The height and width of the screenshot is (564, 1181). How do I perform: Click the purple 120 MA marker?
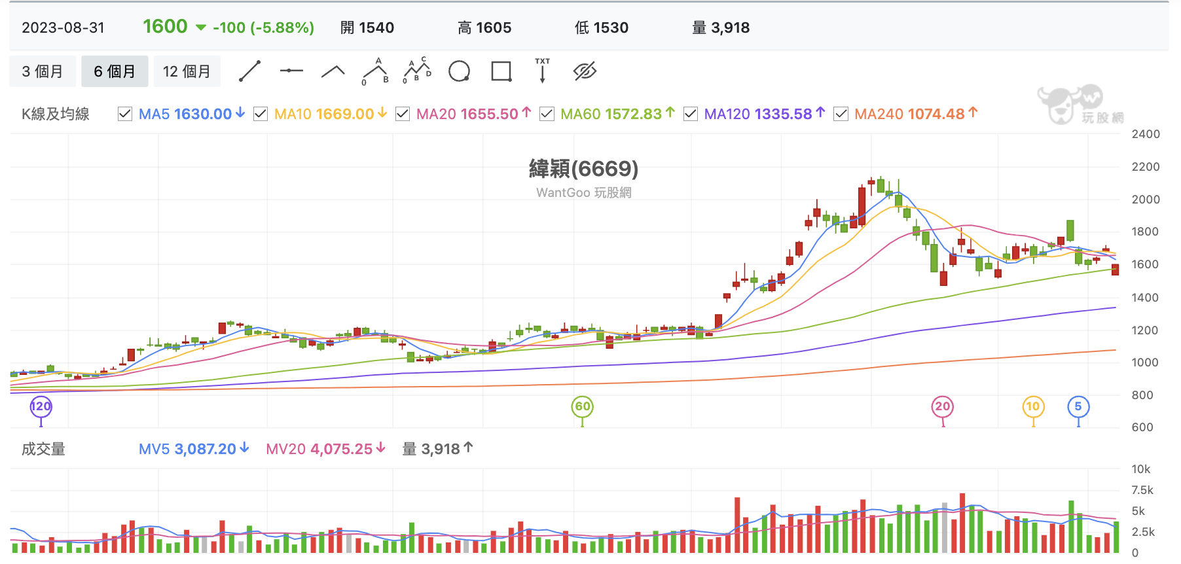click(x=41, y=406)
